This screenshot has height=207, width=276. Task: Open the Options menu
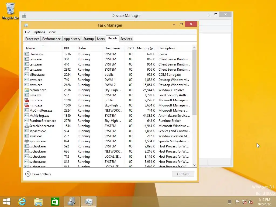click(x=39, y=32)
